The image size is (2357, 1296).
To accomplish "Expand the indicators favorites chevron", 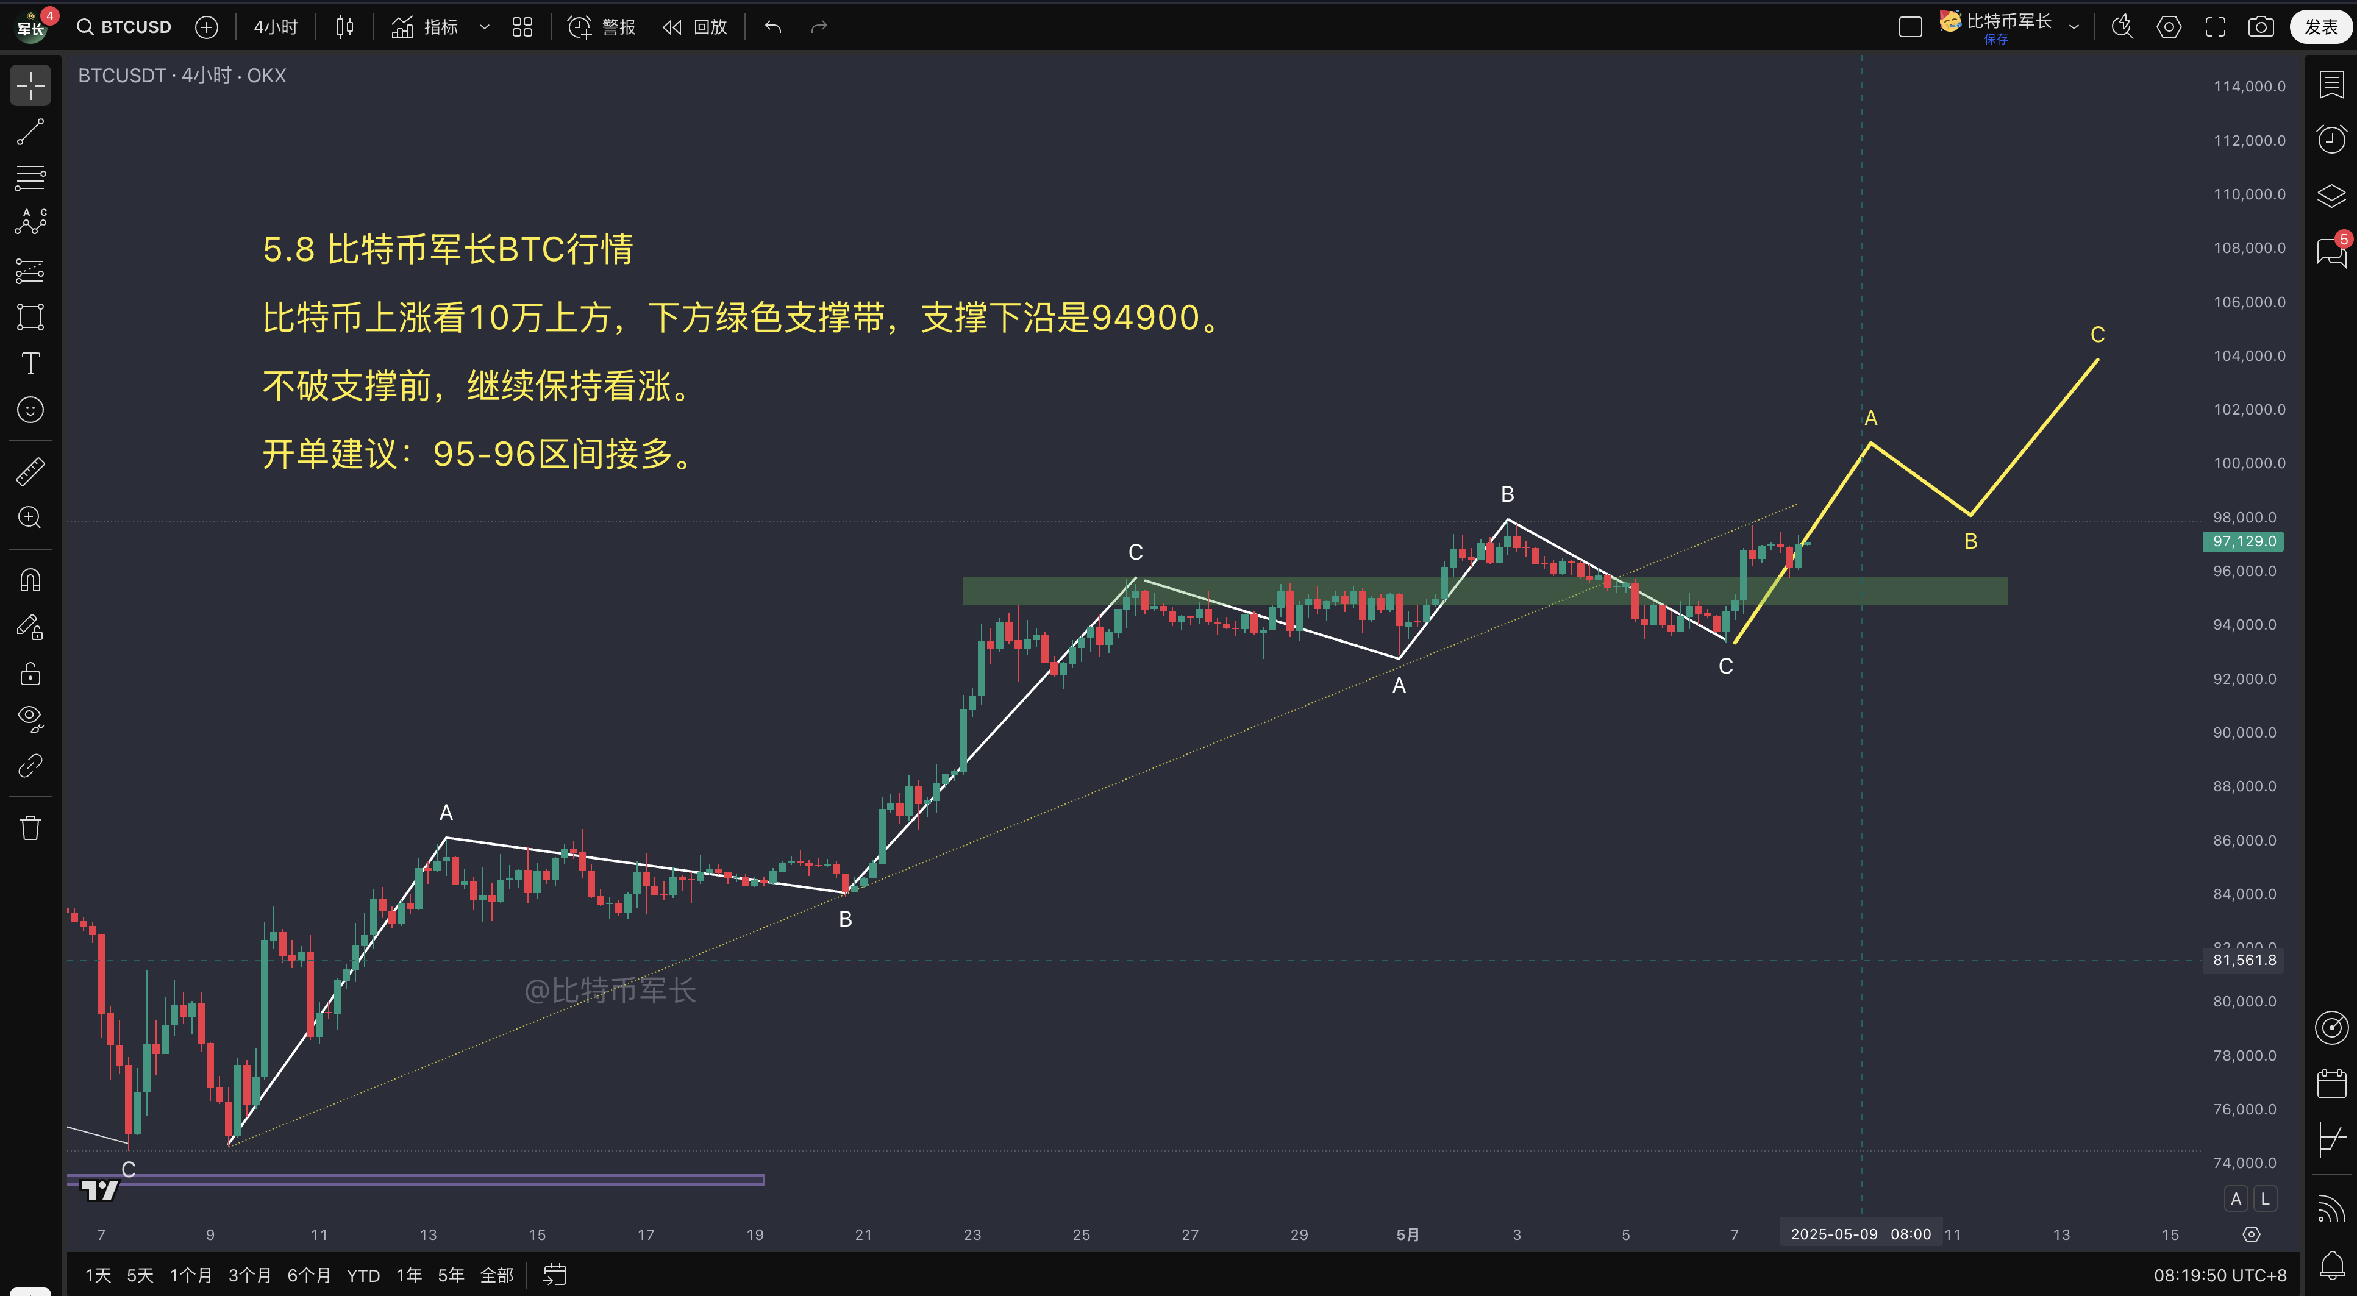I will pyautogui.click(x=485, y=27).
